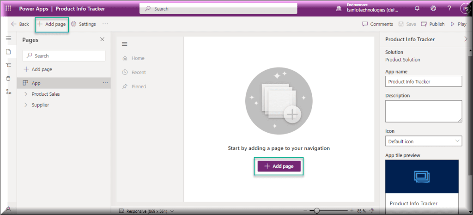Publish the app
Screen dimensions: 473x215
(433, 24)
